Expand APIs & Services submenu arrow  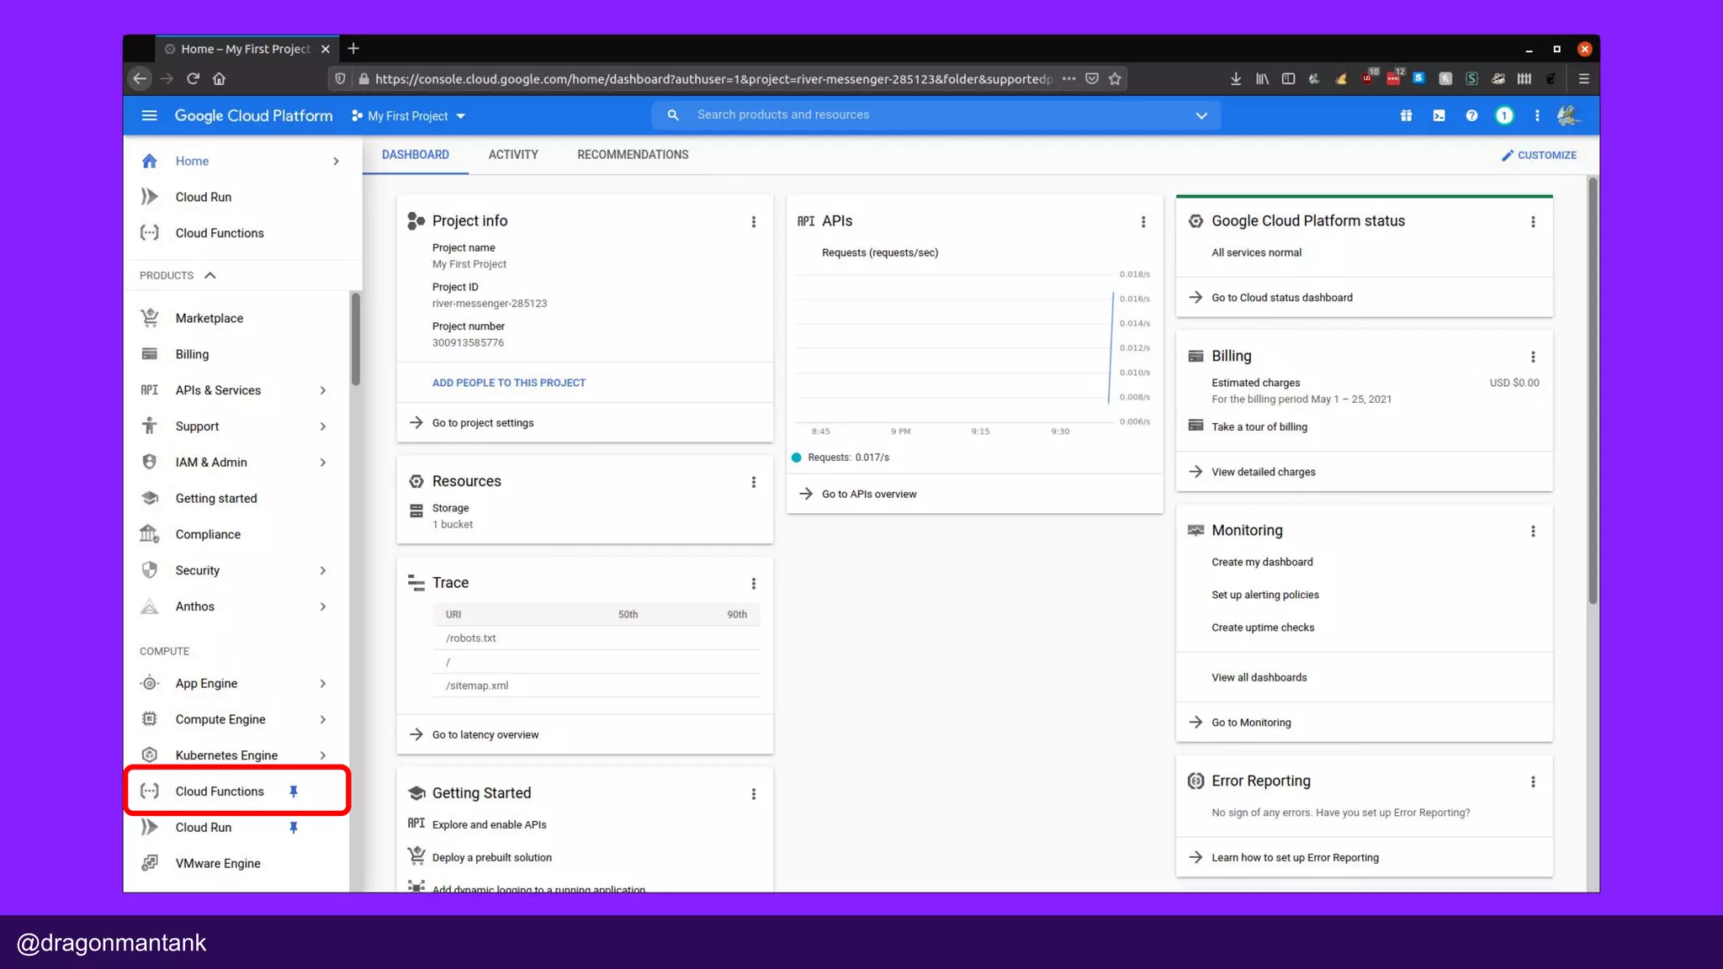[323, 390]
